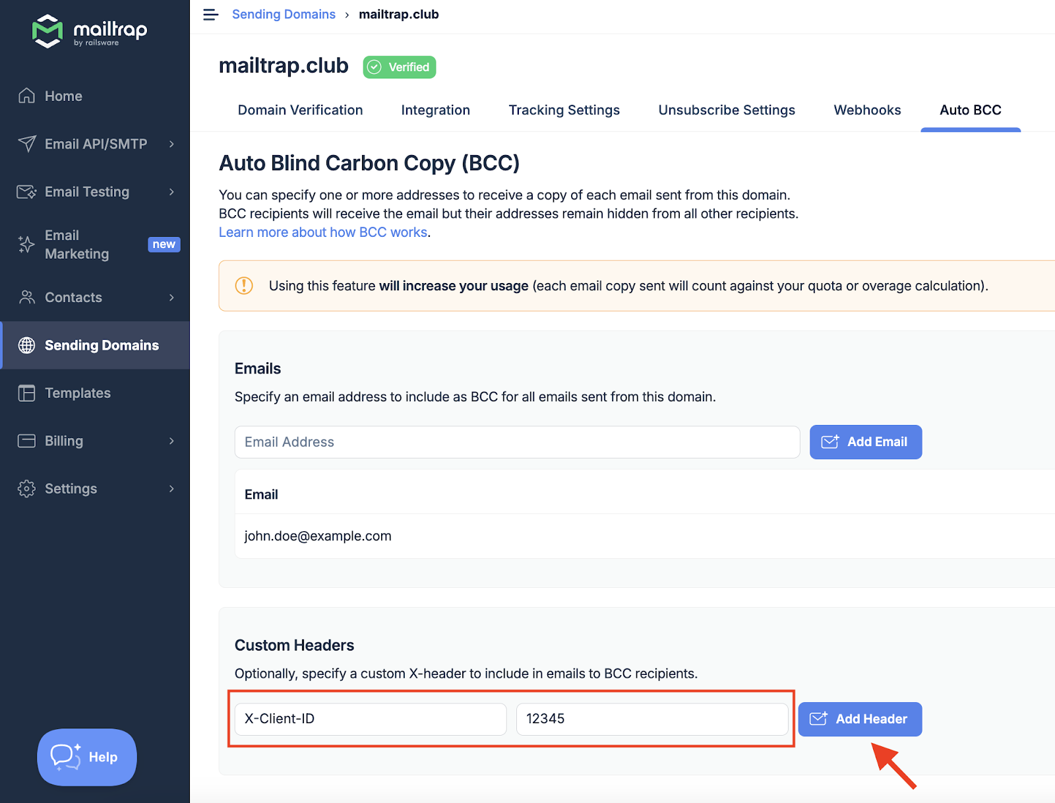
Task: Open the Tracking Settings tab
Action: tap(564, 110)
